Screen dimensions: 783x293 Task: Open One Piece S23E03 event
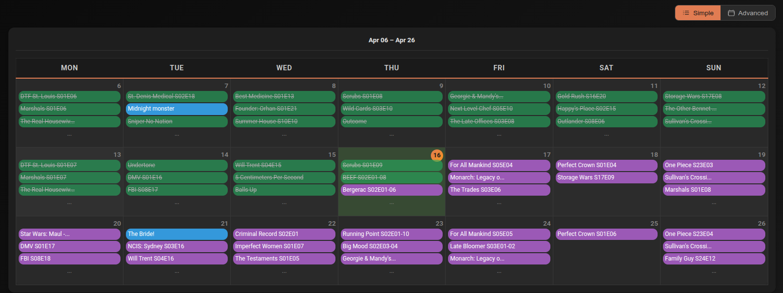(x=714, y=165)
